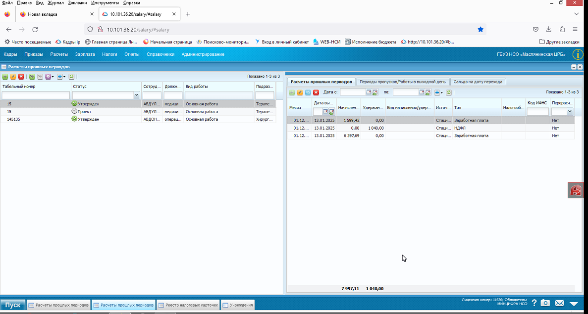Viewport: 588px width, 314px height.
Task: Open 'Реестр налоговых карточек' taskbar window
Action: [188, 305]
